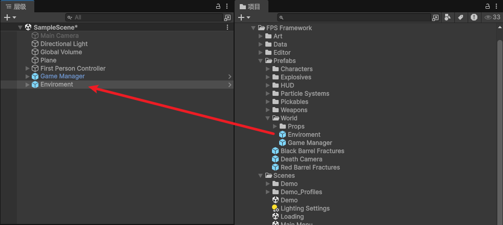503x225 pixels.
Task: Click Death Camera prefab icon
Action: pyautogui.click(x=275, y=159)
